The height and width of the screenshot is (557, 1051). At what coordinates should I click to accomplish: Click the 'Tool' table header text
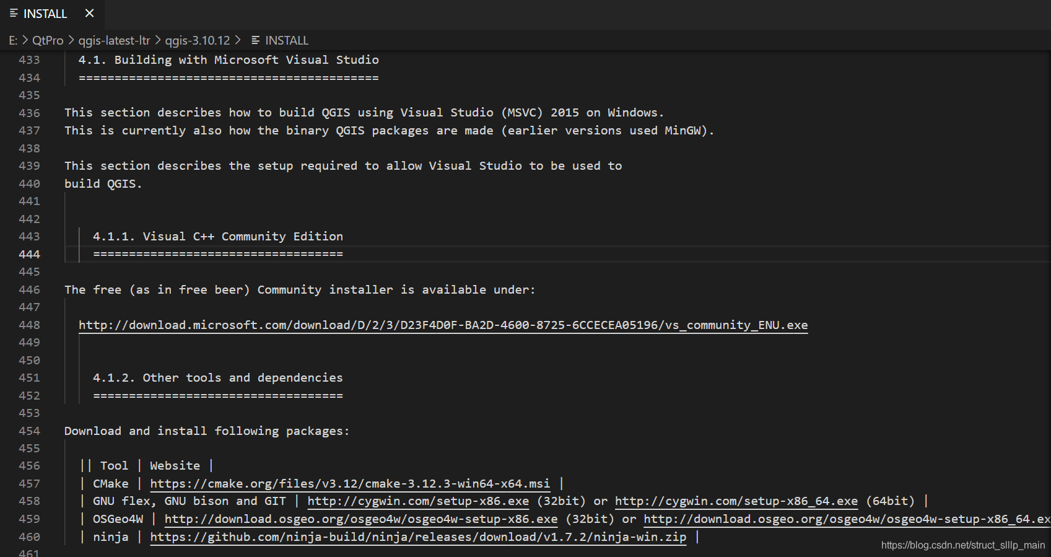[114, 466]
